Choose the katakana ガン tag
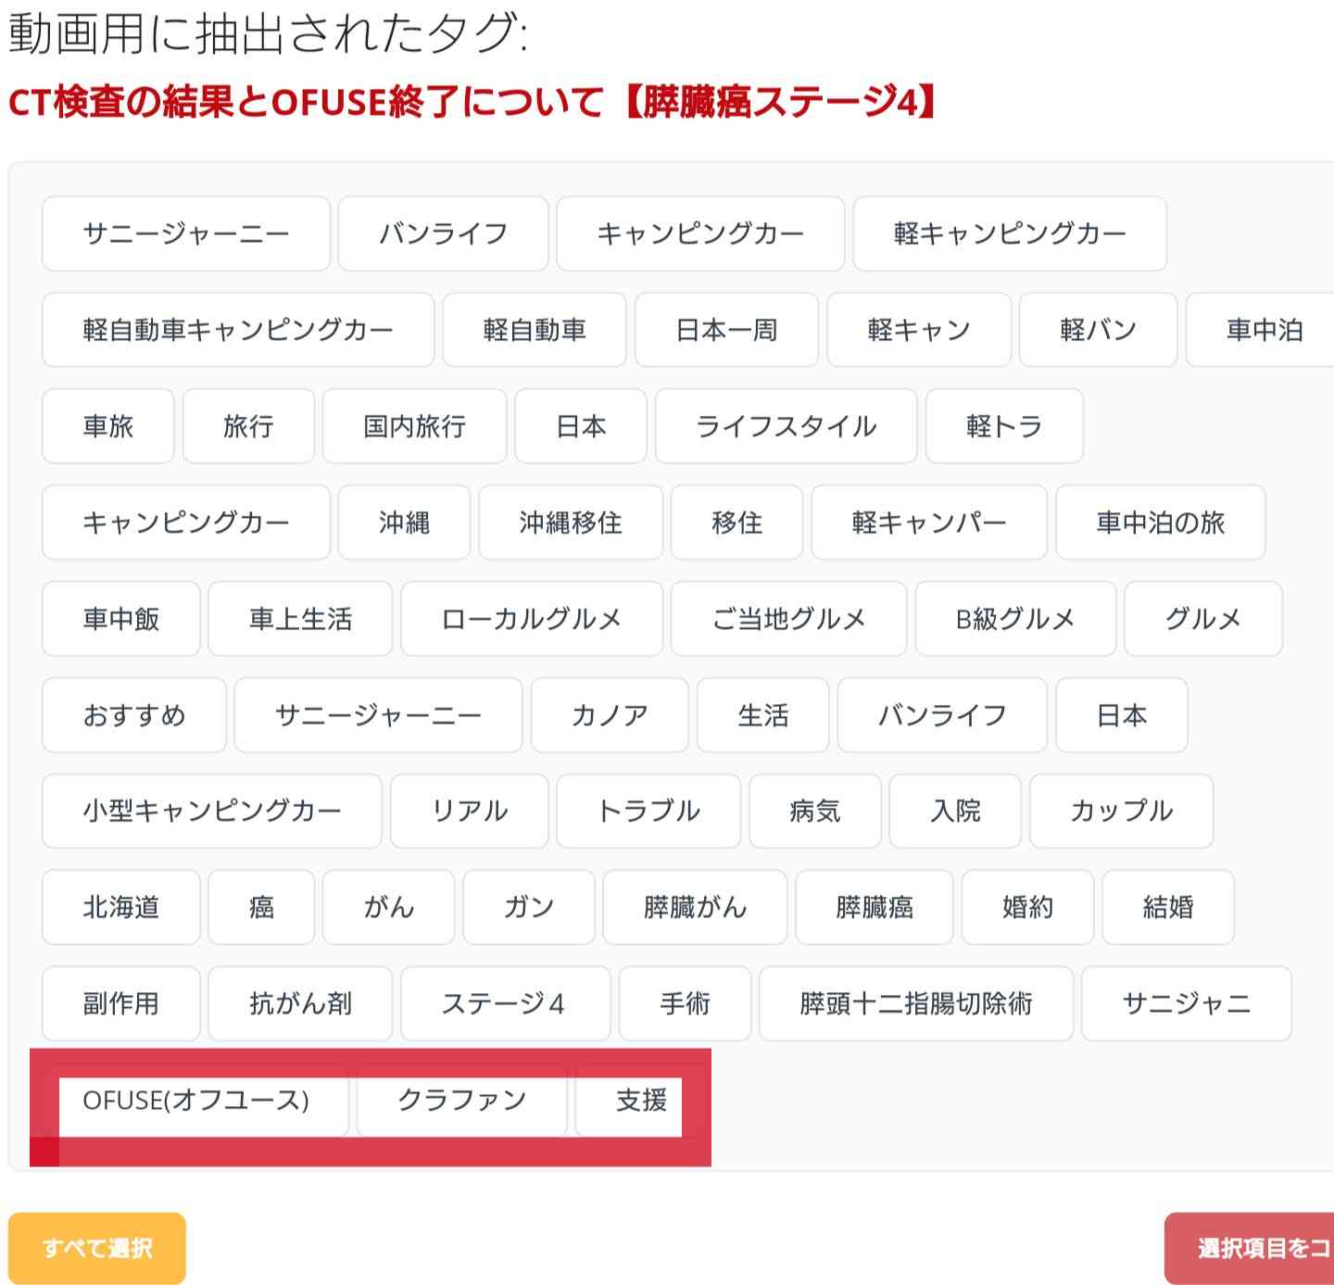 pos(529,907)
